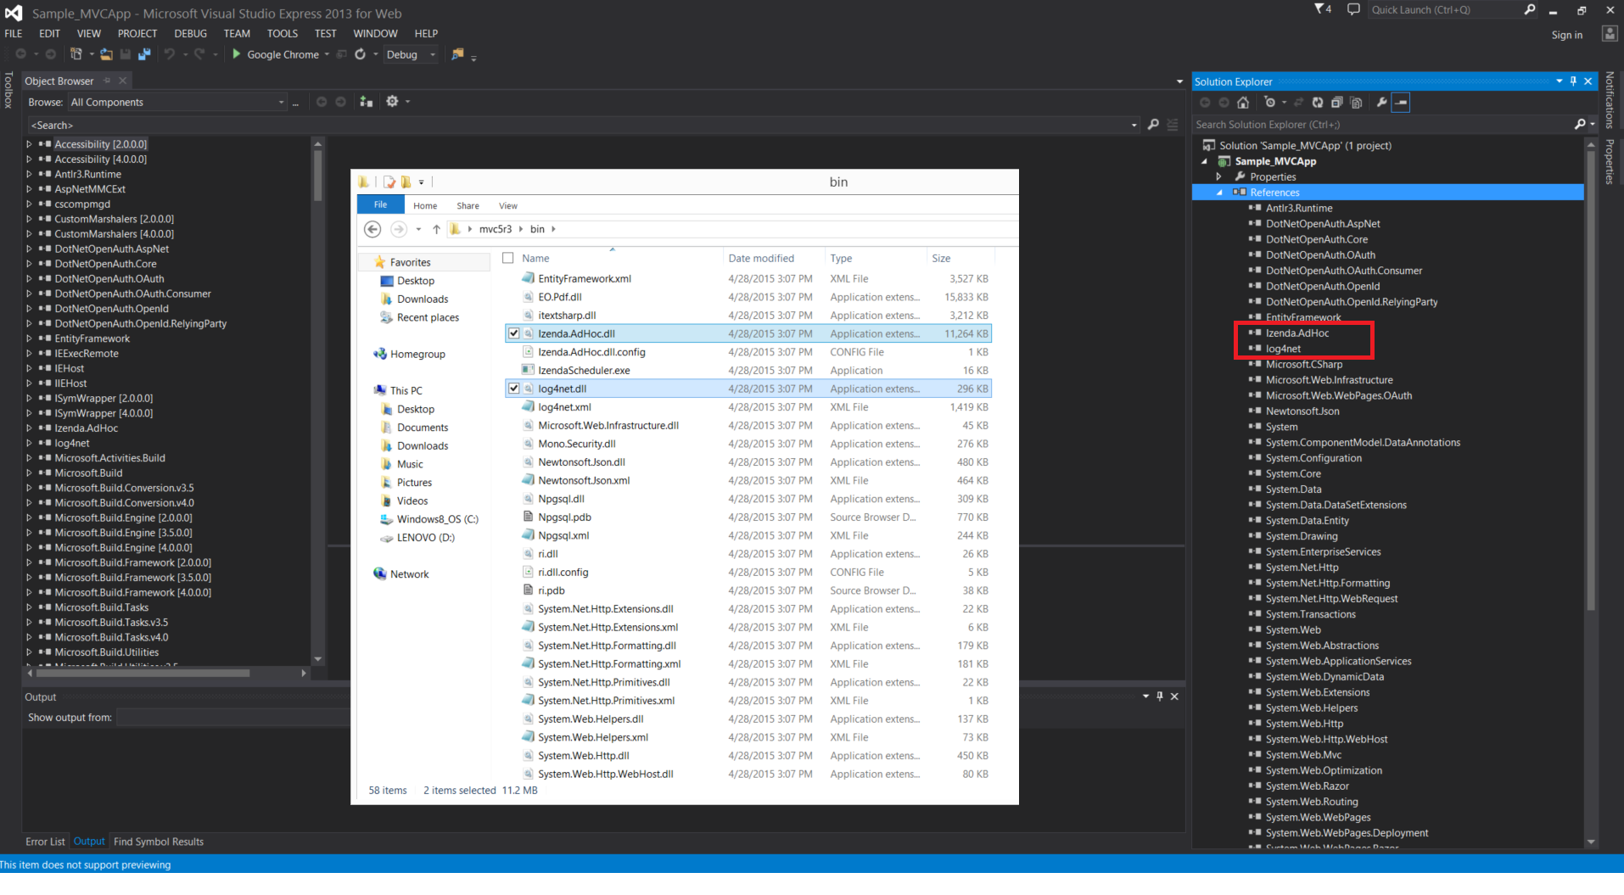Collapse all nodes in Solution Explorer
The width and height of the screenshot is (1624, 895).
pyautogui.click(x=1337, y=103)
